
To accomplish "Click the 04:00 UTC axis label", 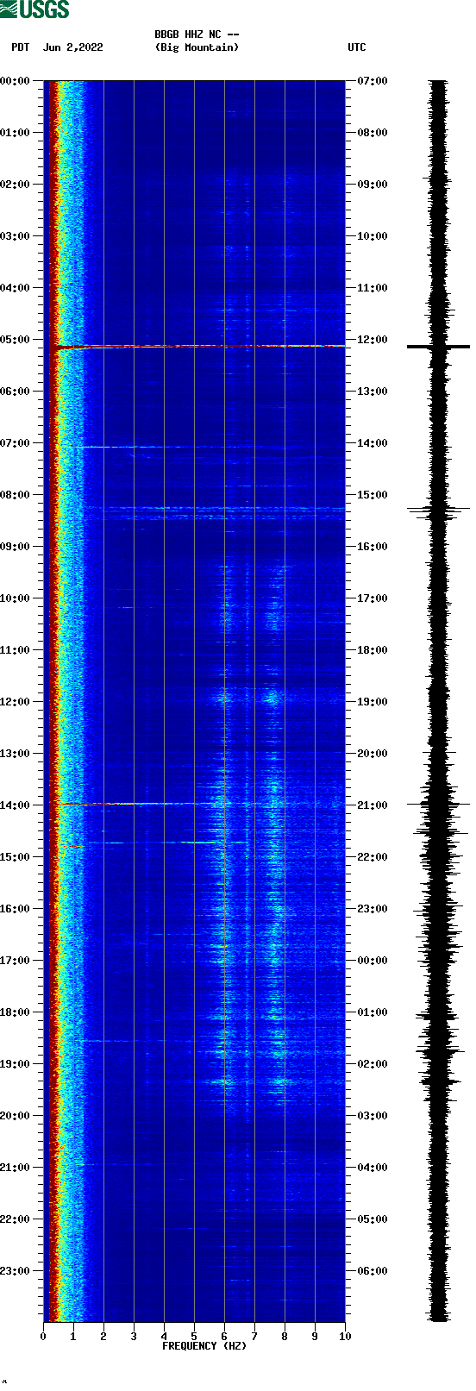I will click(x=373, y=1168).
